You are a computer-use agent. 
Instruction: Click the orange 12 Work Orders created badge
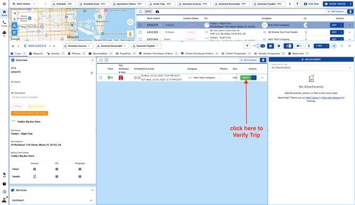(x=30, y=113)
